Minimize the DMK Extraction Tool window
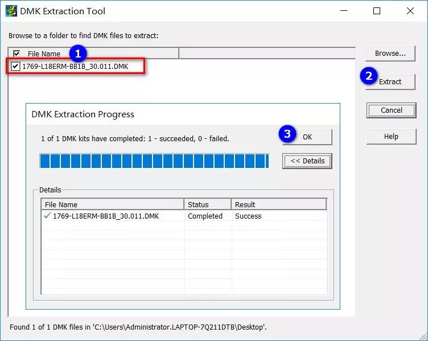This screenshot has width=428, height=341. pos(344,11)
